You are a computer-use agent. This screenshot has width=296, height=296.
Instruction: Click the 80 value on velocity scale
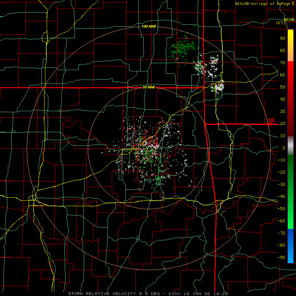tap(283, 50)
